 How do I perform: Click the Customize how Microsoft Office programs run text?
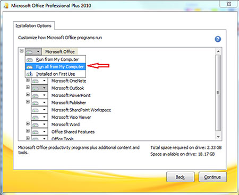[60, 38]
